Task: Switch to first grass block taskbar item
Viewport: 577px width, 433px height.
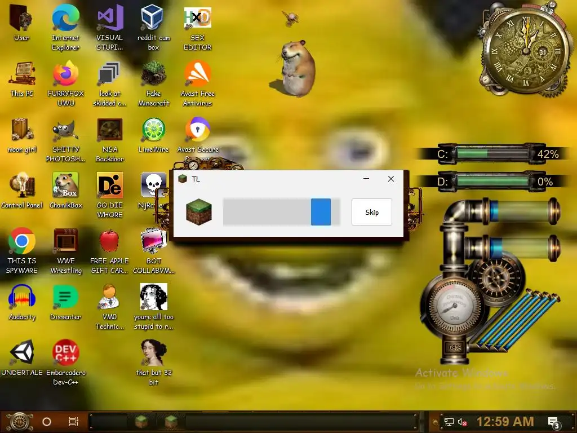Action: click(x=140, y=421)
